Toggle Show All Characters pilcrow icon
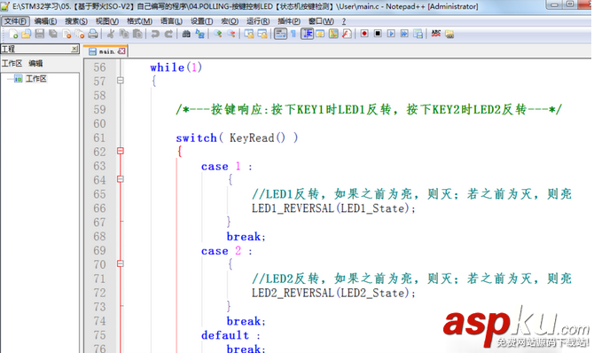Screen dimensions: 594x353 [293, 34]
